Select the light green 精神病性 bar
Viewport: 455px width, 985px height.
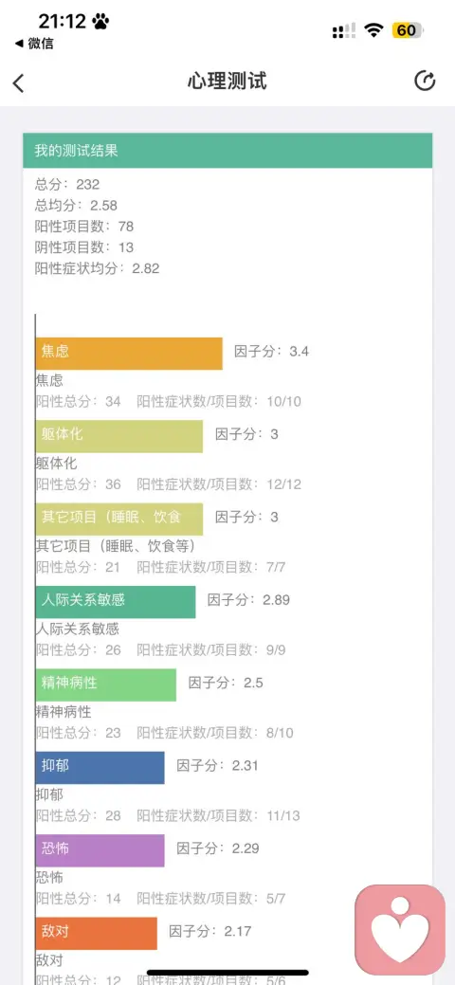[x=105, y=684]
